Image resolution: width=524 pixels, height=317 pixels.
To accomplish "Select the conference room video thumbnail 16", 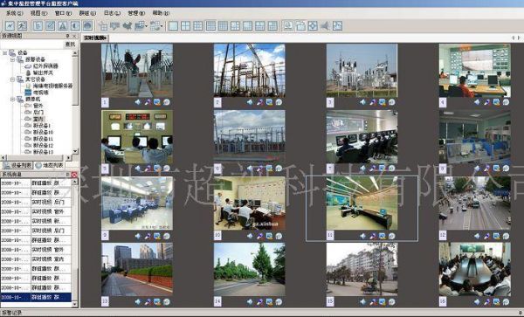I will [x=474, y=269].
